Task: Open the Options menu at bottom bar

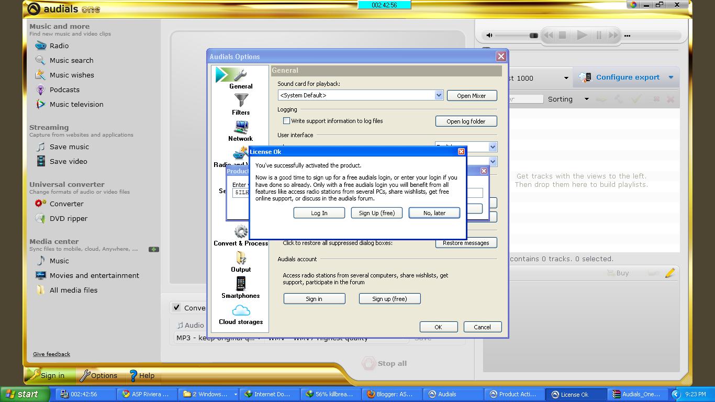Action: click(99, 375)
